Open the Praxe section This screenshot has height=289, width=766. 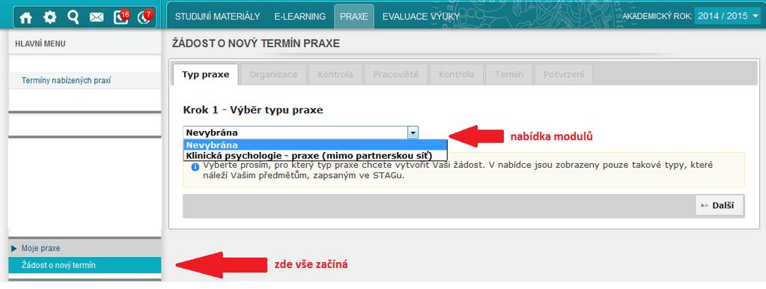coord(354,16)
